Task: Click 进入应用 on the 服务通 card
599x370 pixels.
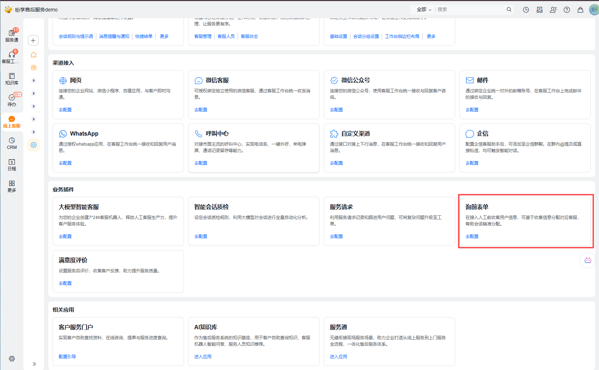Action: (339, 357)
